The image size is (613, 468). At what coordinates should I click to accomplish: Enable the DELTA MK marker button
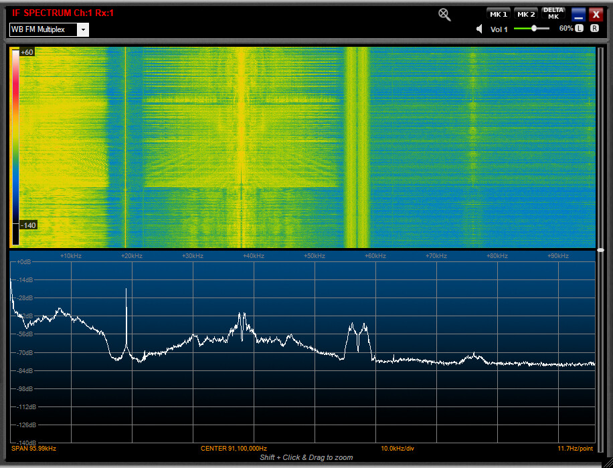pos(553,13)
